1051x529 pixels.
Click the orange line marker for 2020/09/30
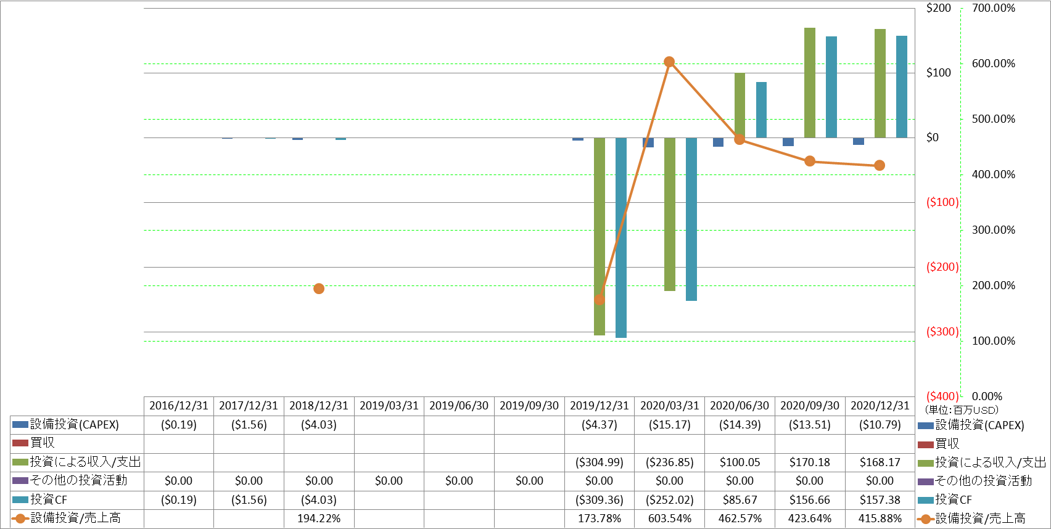pyautogui.click(x=810, y=161)
